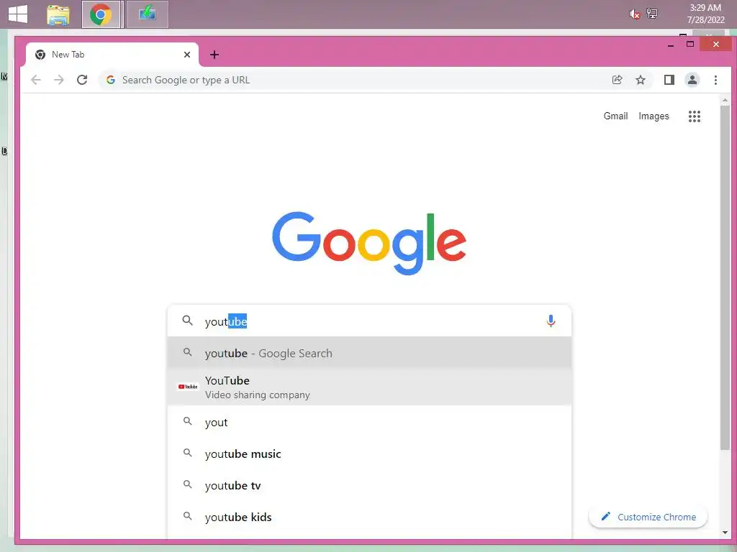Click the muted volume tray icon

[x=634, y=14]
